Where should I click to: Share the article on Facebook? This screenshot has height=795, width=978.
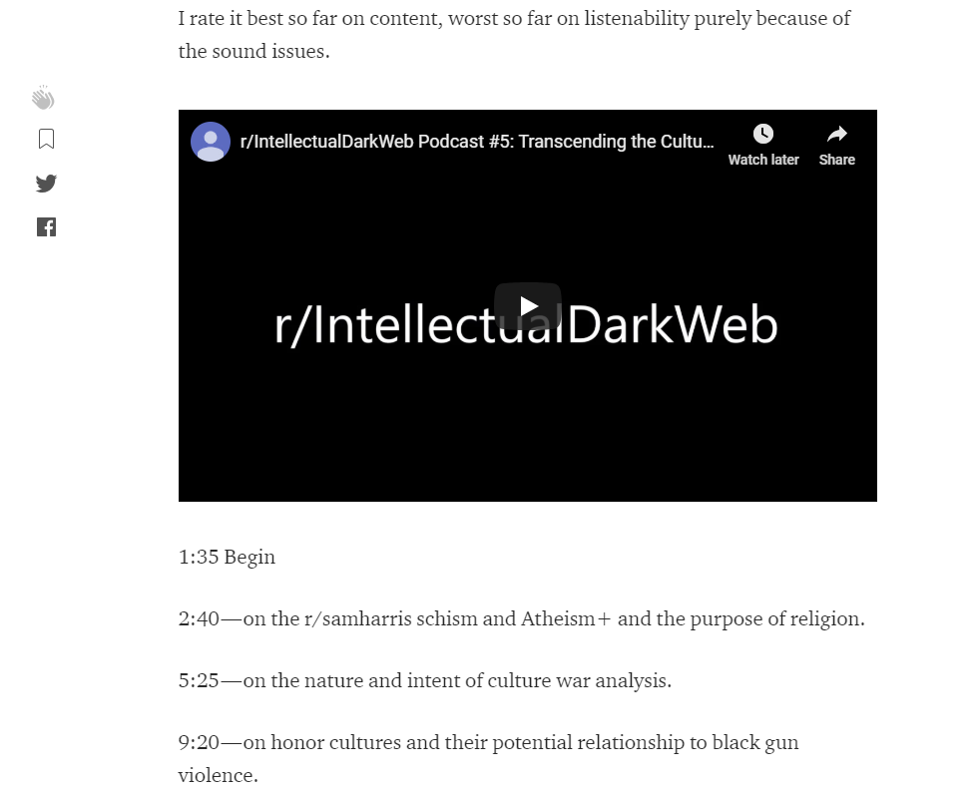coord(46,227)
